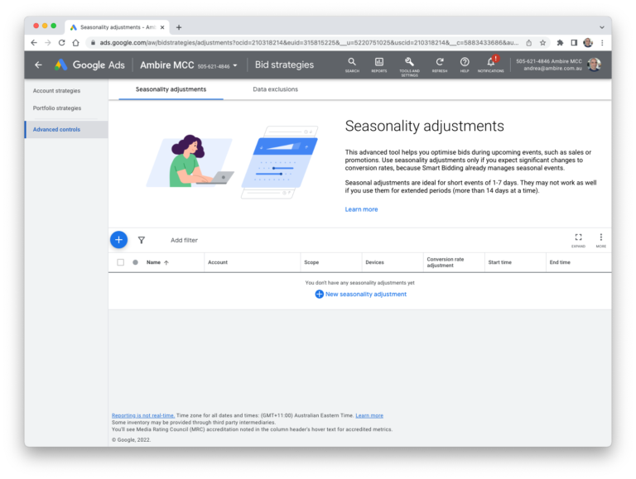Click the share icon in address bar
Screen dimensions: 636x479
pos(529,42)
